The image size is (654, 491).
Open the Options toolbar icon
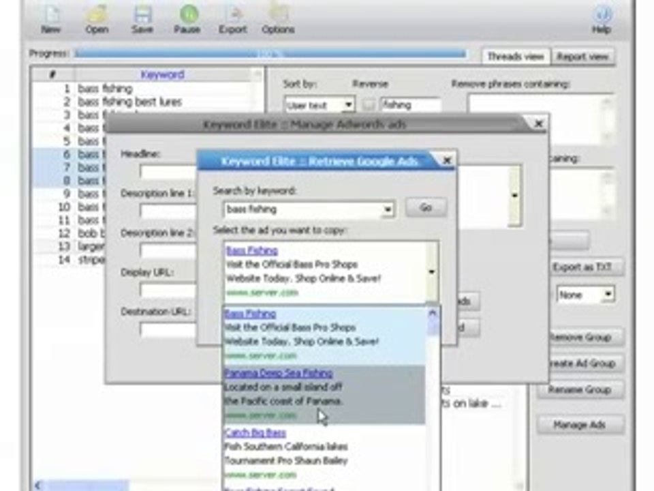[x=278, y=19]
